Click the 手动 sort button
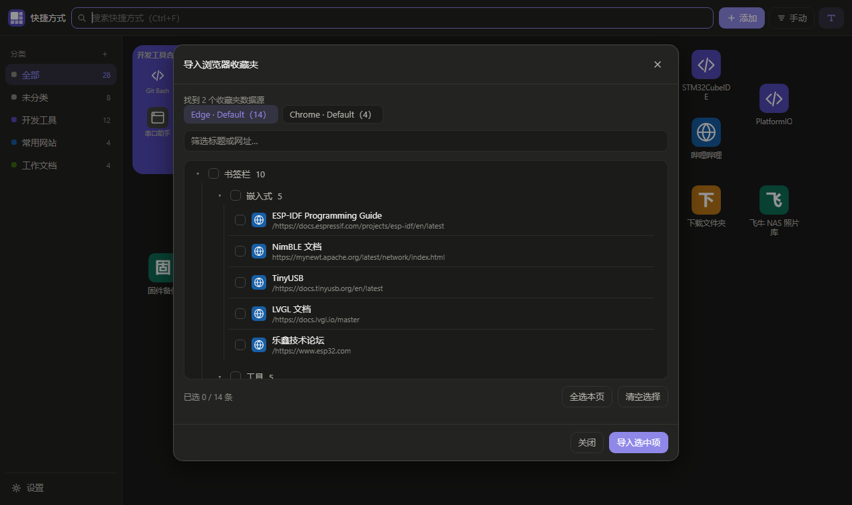 click(791, 18)
